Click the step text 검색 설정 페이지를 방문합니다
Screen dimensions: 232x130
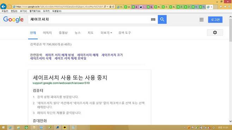coord(58,97)
